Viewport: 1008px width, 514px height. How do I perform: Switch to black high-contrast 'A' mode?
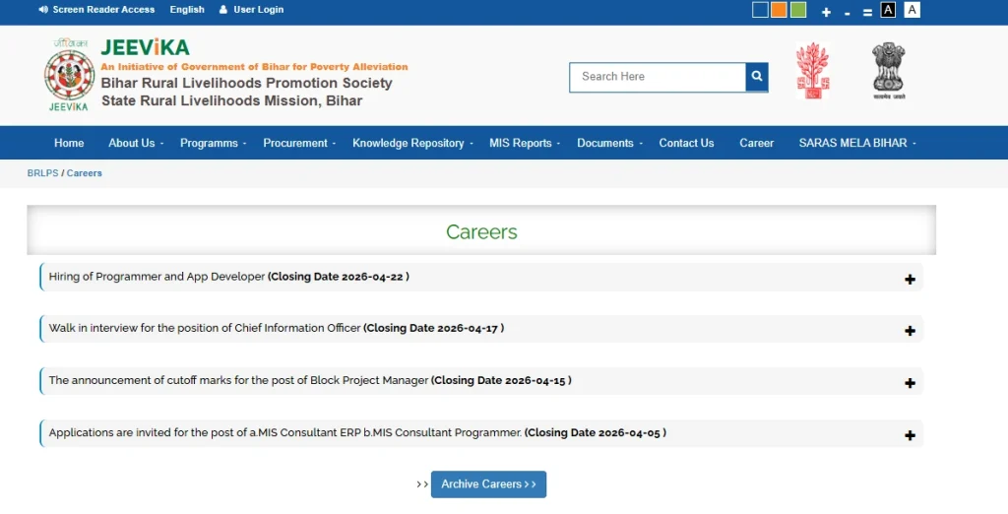click(x=888, y=10)
